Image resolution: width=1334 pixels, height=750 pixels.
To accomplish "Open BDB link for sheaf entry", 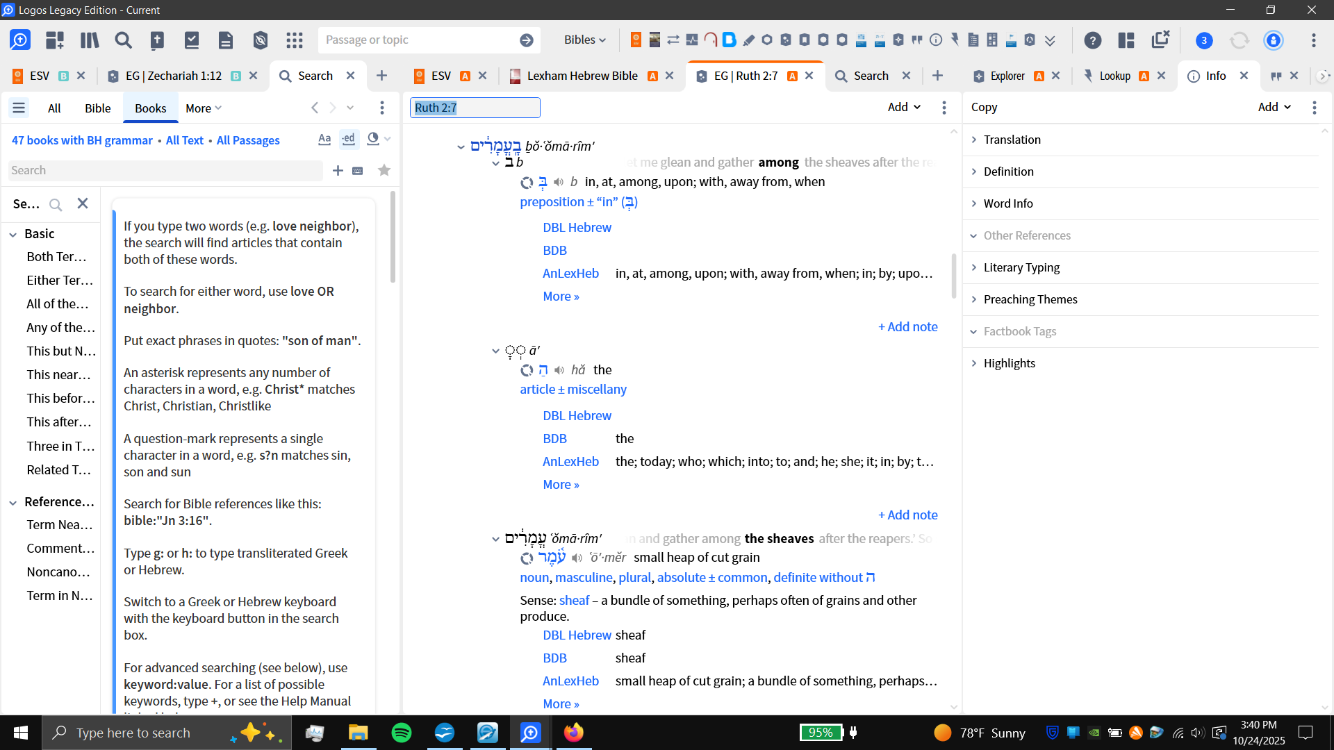I will [554, 658].
